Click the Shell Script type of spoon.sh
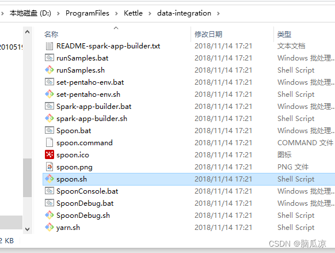The image size is (335, 253). (296, 179)
